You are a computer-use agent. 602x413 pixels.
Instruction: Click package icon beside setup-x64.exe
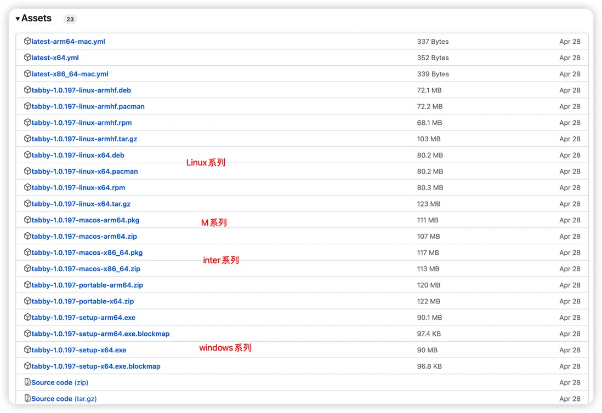pyautogui.click(x=27, y=349)
